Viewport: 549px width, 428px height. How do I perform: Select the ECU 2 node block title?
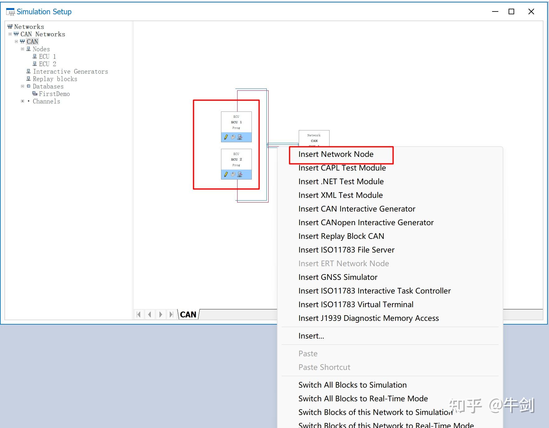[236, 159]
